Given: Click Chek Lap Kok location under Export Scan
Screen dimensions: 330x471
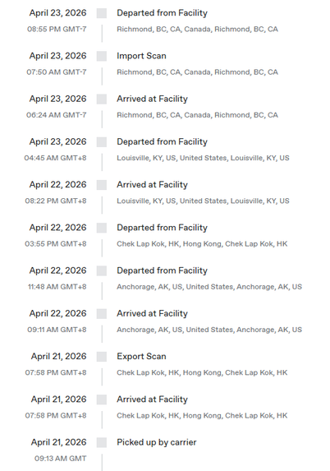Looking at the screenshot, I should click(x=202, y=372).
